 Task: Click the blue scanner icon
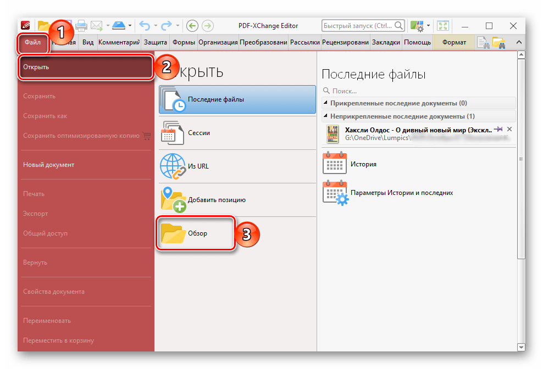119,25
